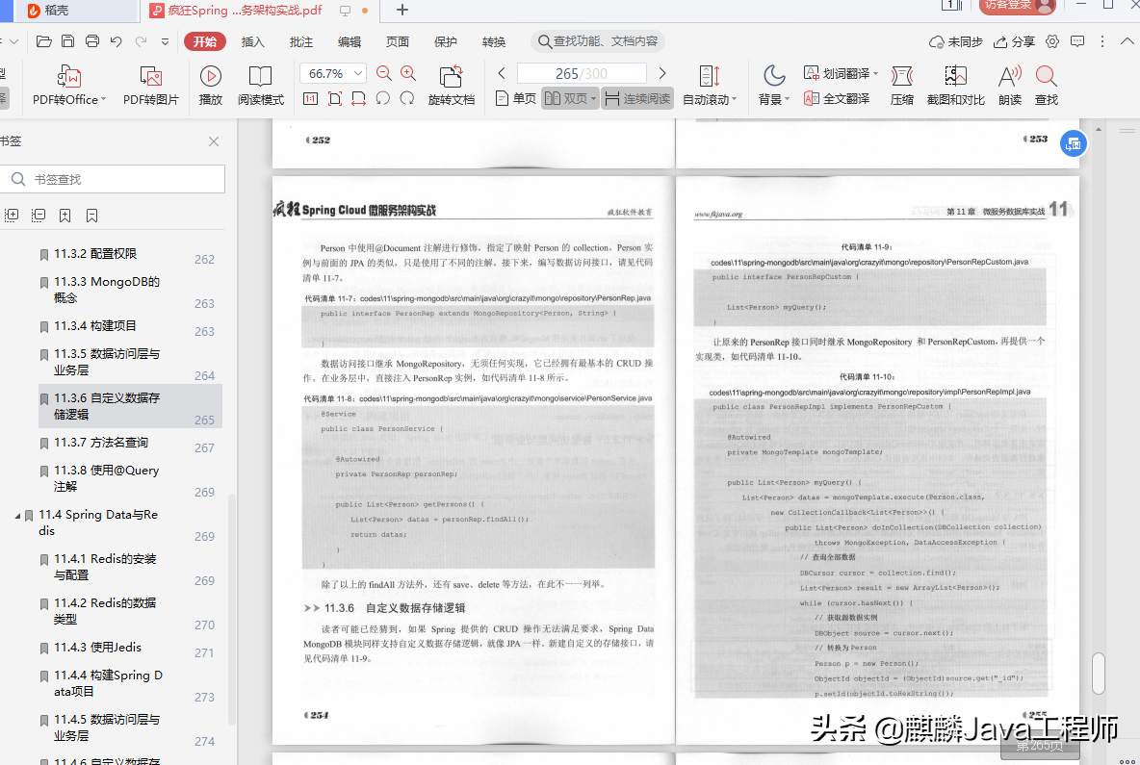
Task: Open 划词翻译 dropdown arrow
Action: pos(875,73)
